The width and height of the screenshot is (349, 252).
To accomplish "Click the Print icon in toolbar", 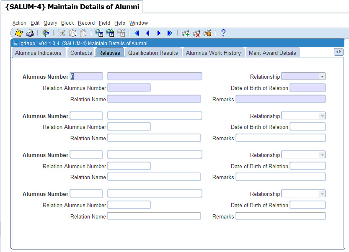I will [x=30, y=33].
